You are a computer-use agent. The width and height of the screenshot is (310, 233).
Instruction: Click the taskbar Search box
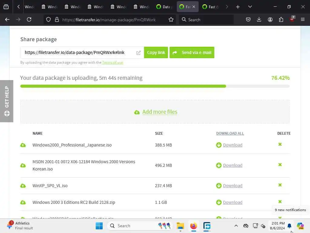coord(140,226)
